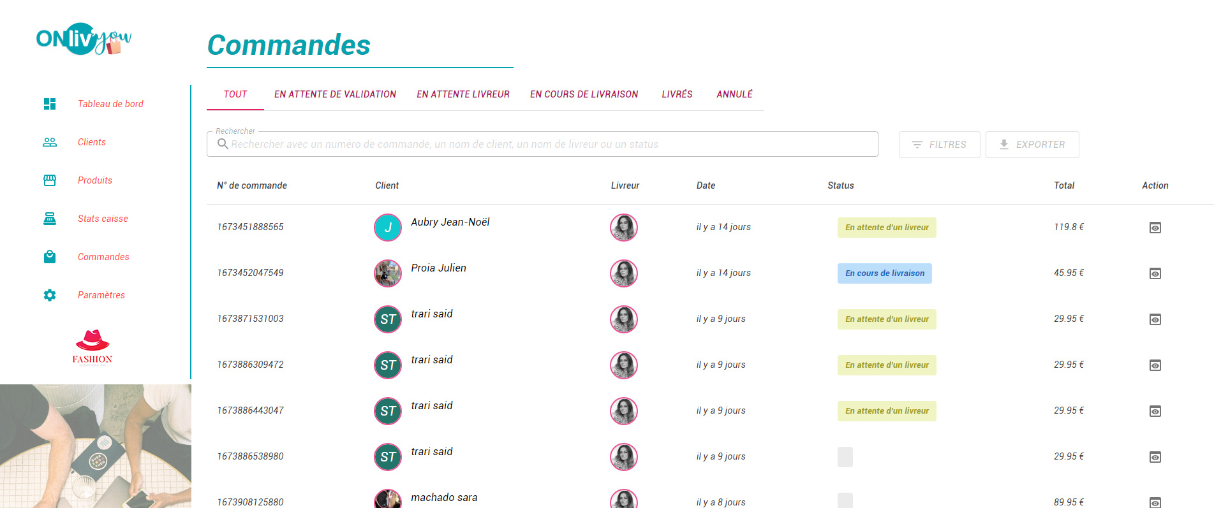Image resolution: width=1214 pixels, height=508 pixels.
Task: Click the EXPORTER button
Action: 1032,145
